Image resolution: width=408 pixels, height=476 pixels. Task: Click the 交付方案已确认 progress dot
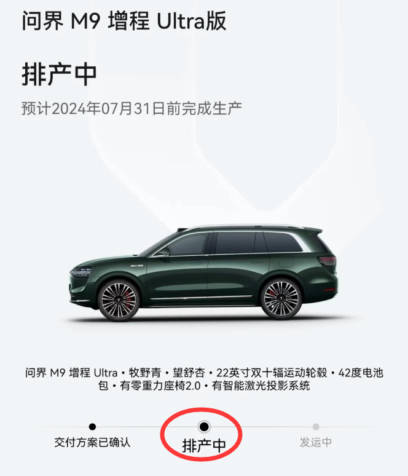[x=93, y=427]
